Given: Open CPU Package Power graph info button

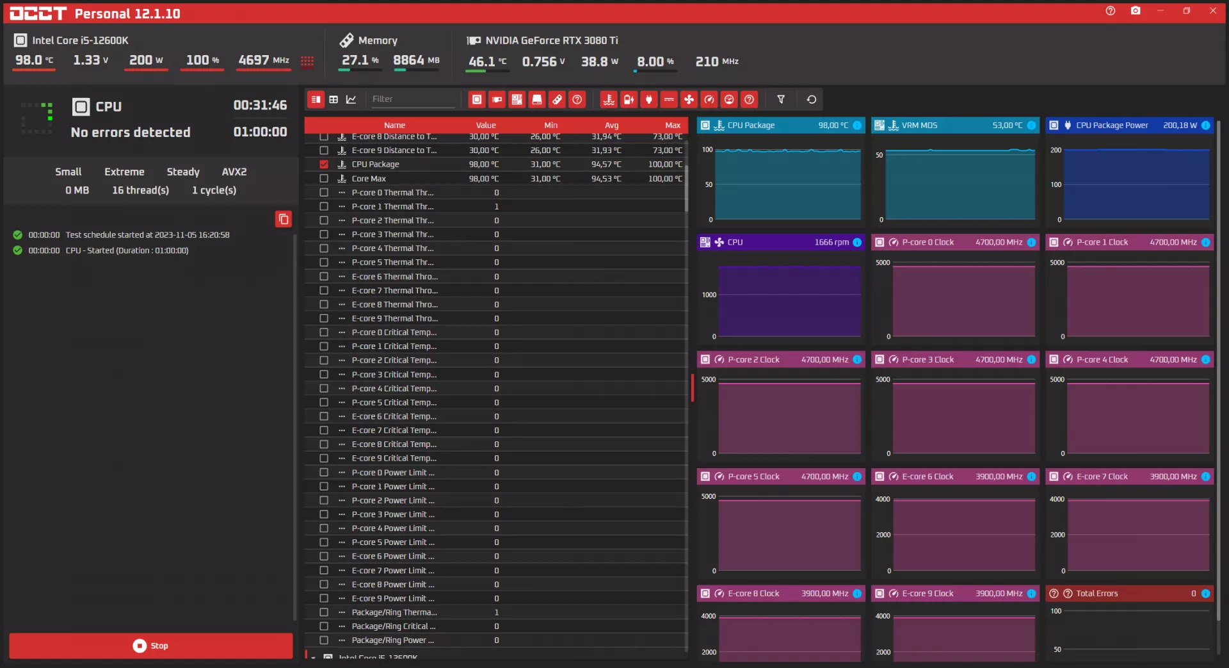Looking at the screenshot, I should (1206, 126).
